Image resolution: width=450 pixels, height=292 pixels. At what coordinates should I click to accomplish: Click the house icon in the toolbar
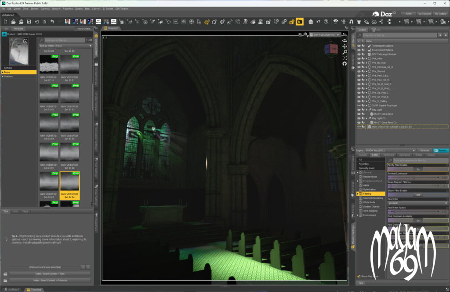point(311,22)
